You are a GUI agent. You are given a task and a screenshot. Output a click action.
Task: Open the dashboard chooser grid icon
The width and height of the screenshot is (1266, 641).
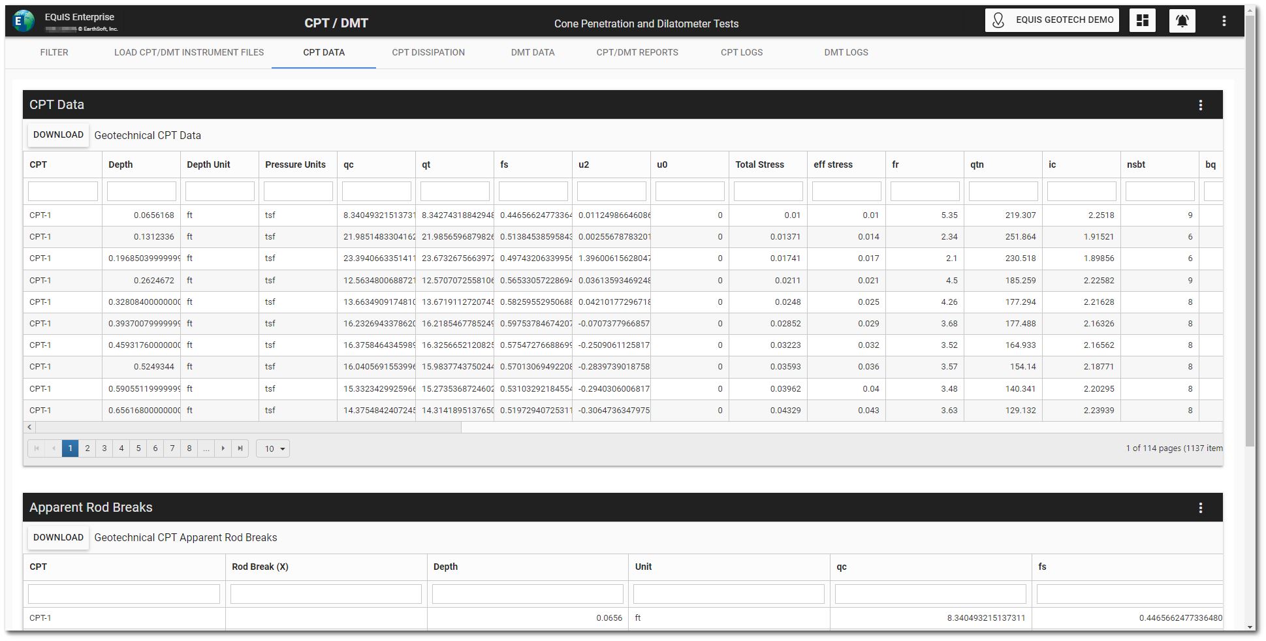[x=1142, y=20]
